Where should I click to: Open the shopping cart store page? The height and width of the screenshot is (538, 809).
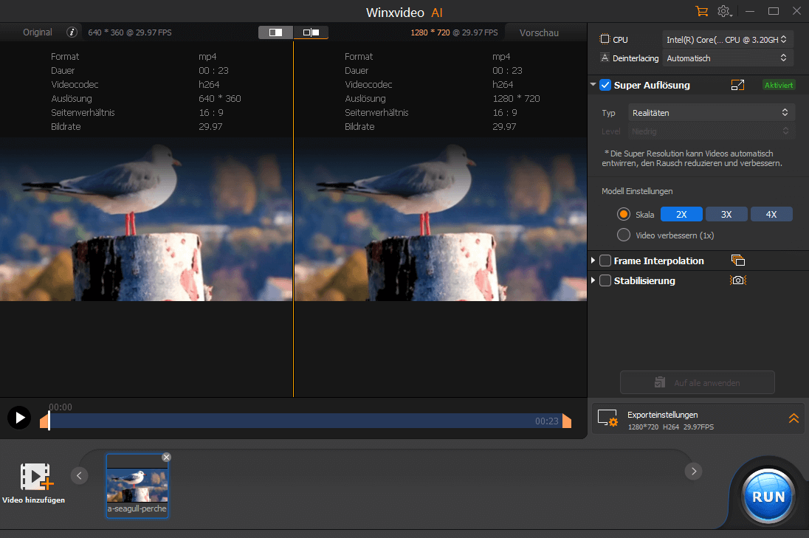702,11
